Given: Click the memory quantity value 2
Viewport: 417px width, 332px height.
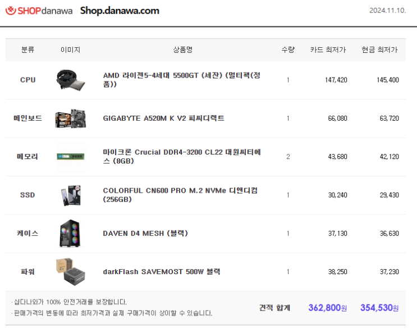Looking at the screenshot, I should (288, 157).
